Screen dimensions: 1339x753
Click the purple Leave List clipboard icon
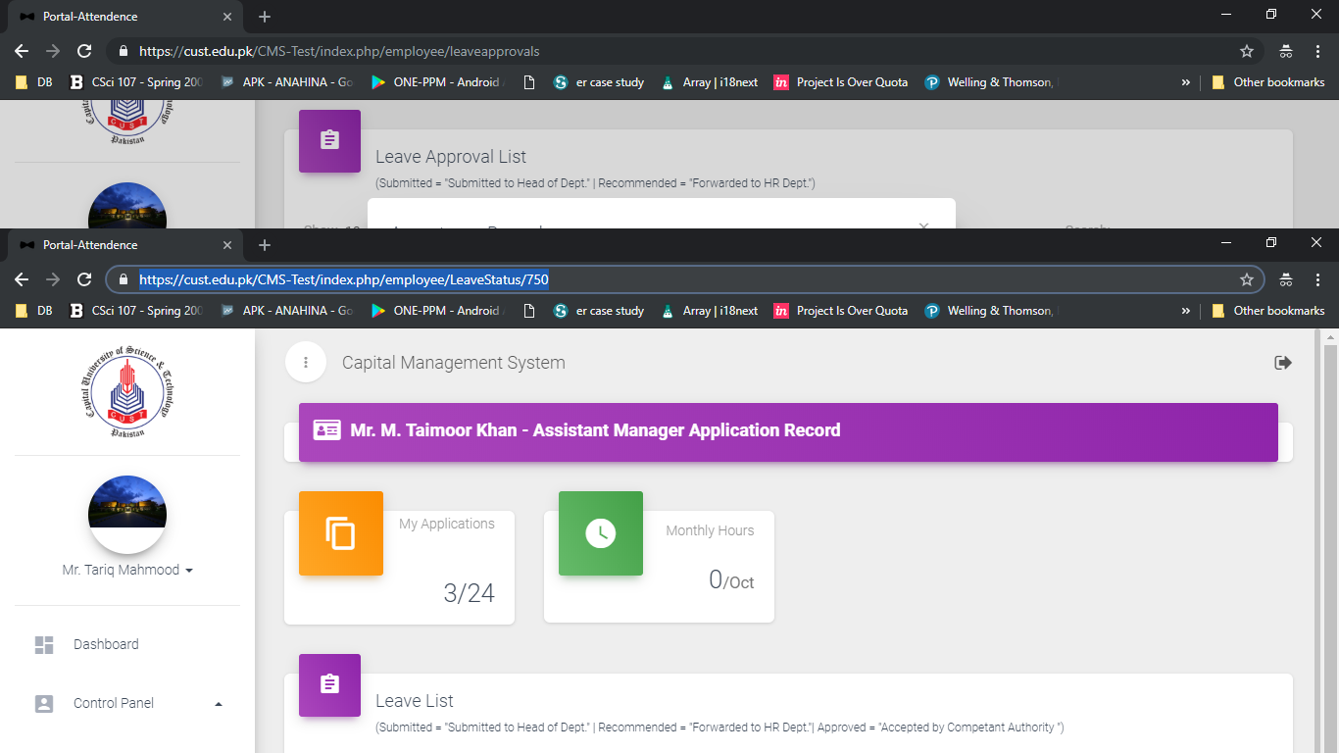tap(329, 684)
